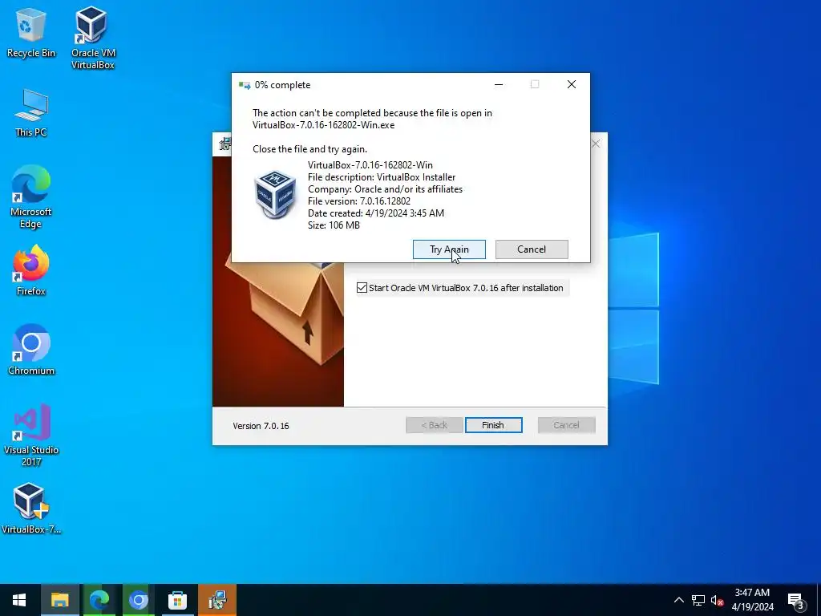The image size is (821, 616).
Task: Open network status tray icon
Action: pyautogui.click(x=698, y=600)
